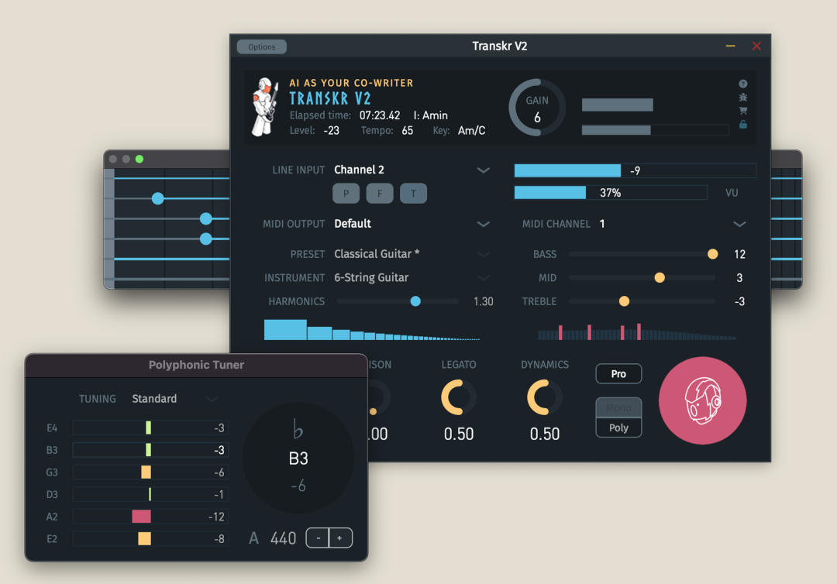Toggle the P input mode
The image size is (837, 584).
click(346, 193)
